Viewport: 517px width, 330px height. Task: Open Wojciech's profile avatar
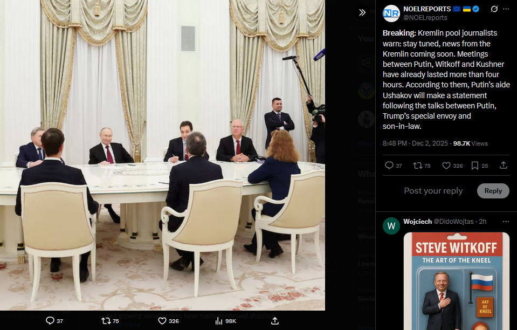tap(391, 226)
